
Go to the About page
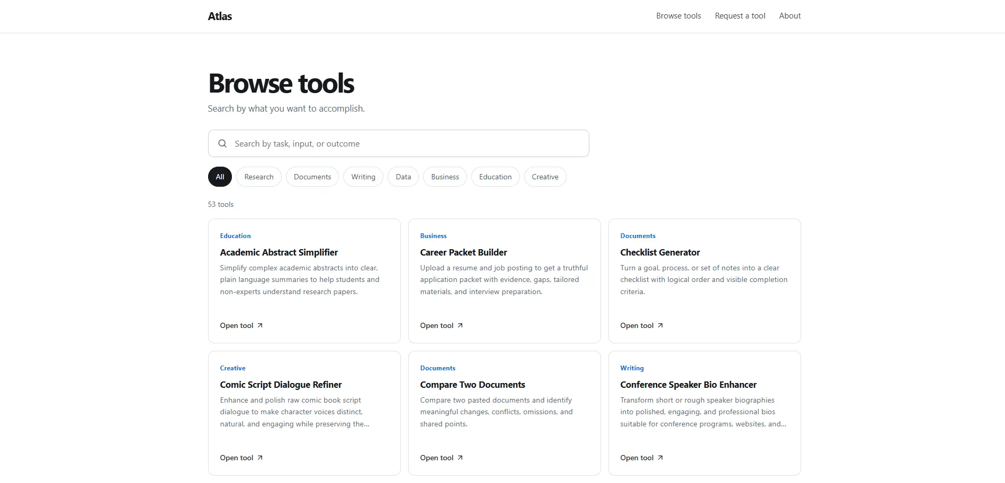[x=789, y=16]
